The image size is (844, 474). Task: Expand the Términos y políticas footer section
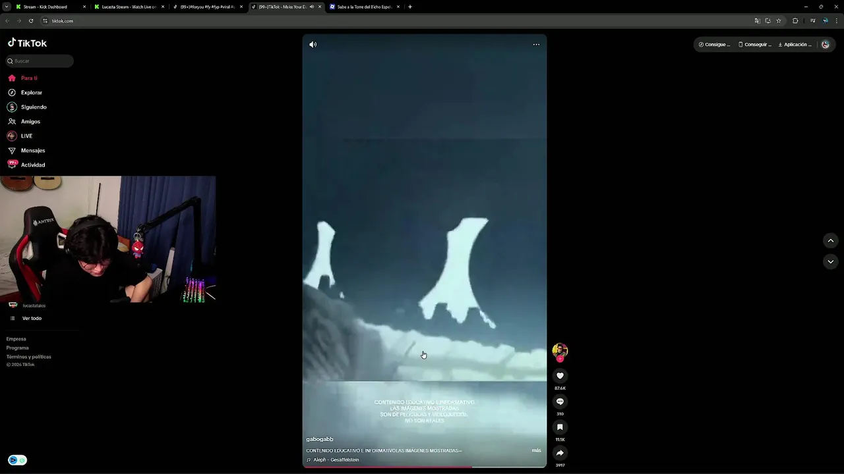tap(29, 357)
